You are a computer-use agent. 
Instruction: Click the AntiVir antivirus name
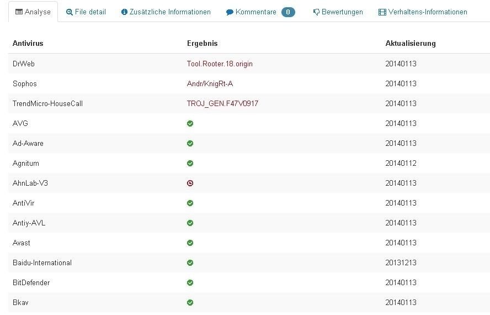(x=23, y=203)
